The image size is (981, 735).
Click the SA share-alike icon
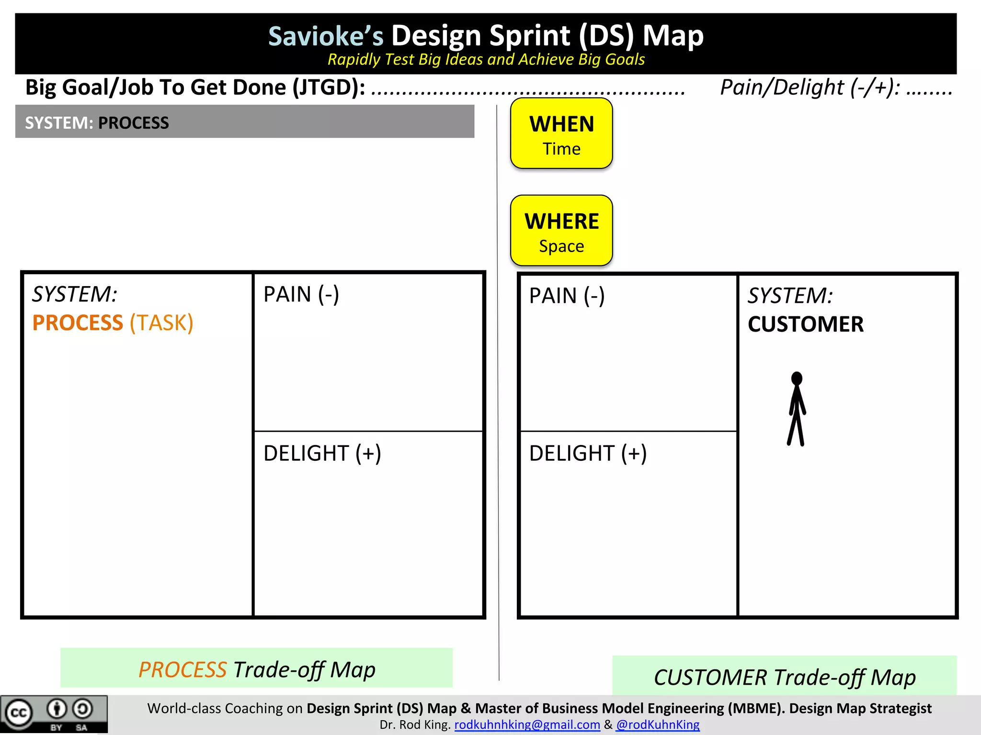[82, 709]
